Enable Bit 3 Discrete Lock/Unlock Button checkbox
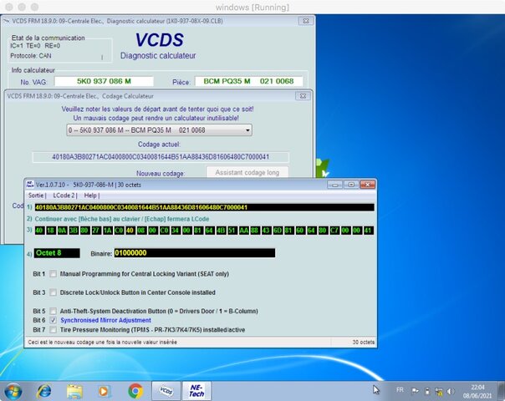 54,292
